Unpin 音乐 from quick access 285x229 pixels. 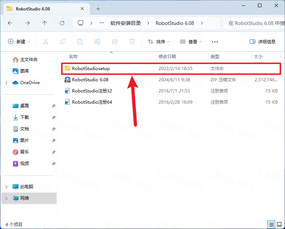tap(53, 152)
